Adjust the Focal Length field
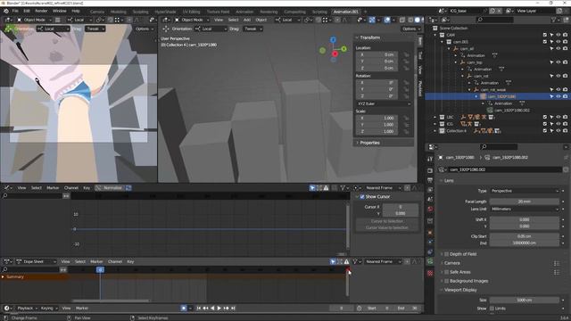Viewport: 571px width, 321px height. (525, 202)
